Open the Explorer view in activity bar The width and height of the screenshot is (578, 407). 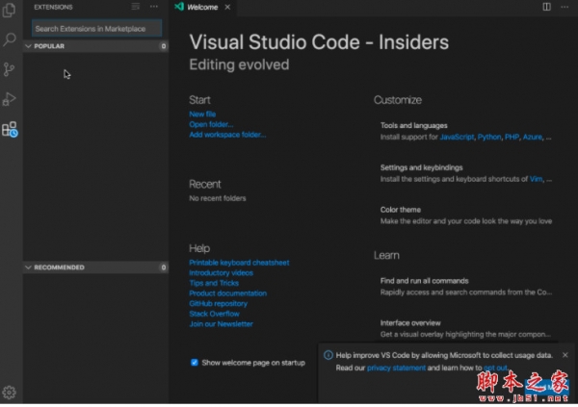point(9,10)
